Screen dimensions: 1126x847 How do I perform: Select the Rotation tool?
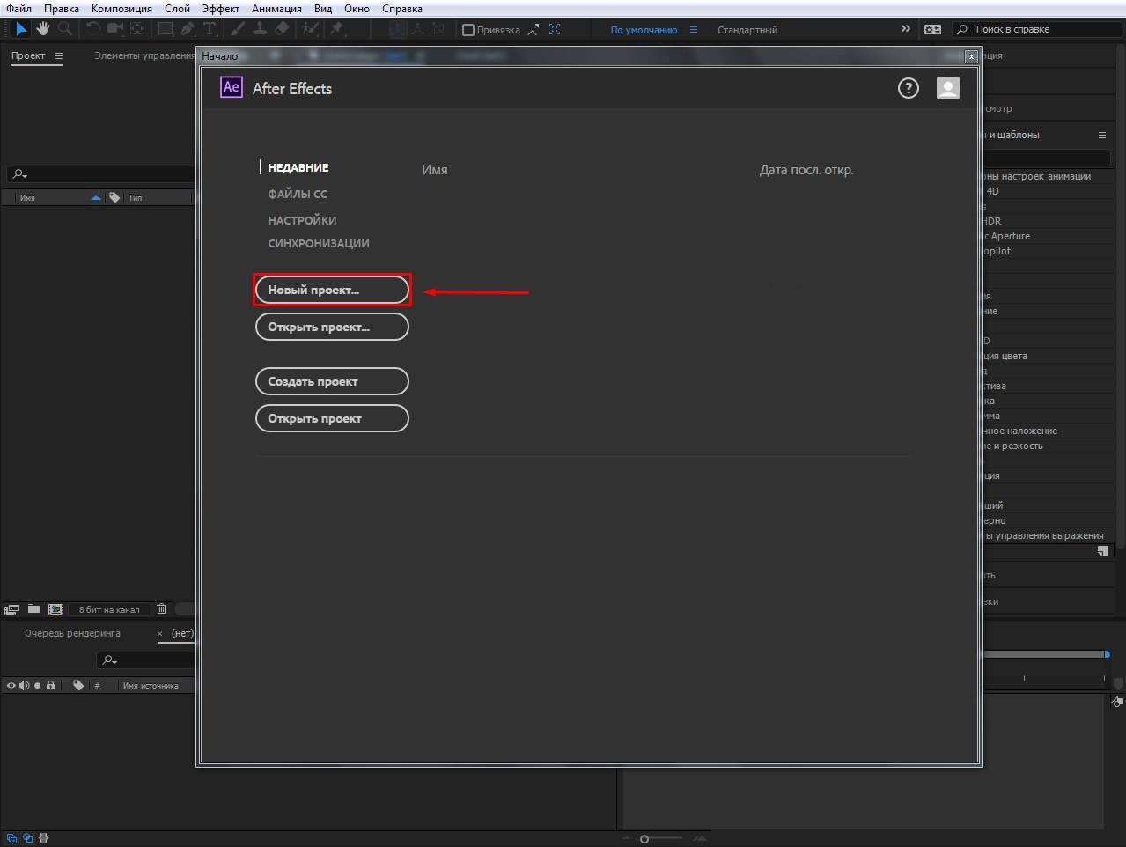coord(93,29)
